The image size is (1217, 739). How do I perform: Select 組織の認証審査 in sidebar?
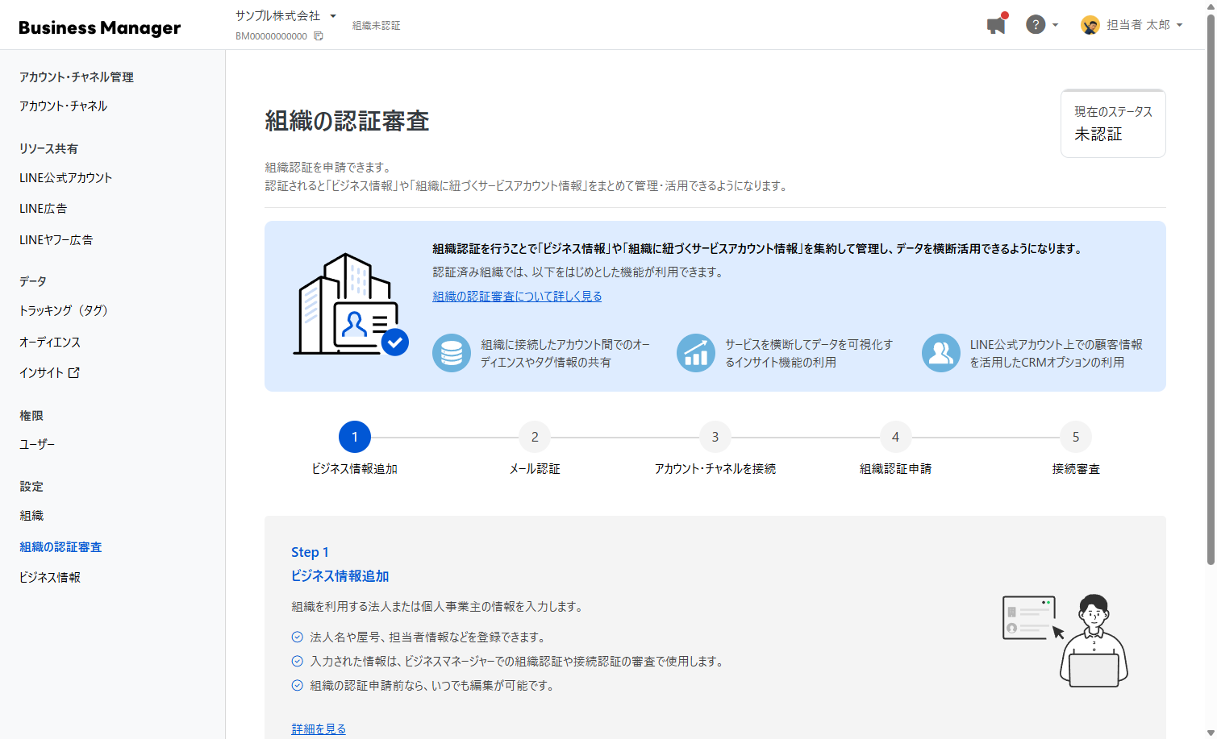click(60, 547)
